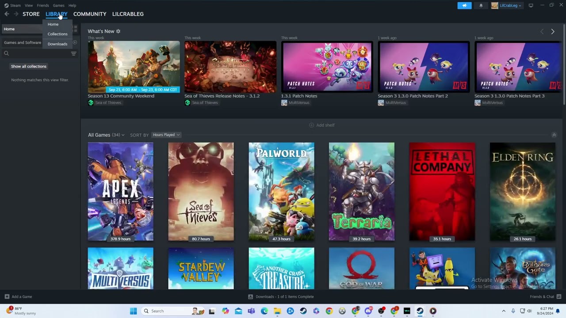Switch to the STORE tab

(x=31, y=14)
